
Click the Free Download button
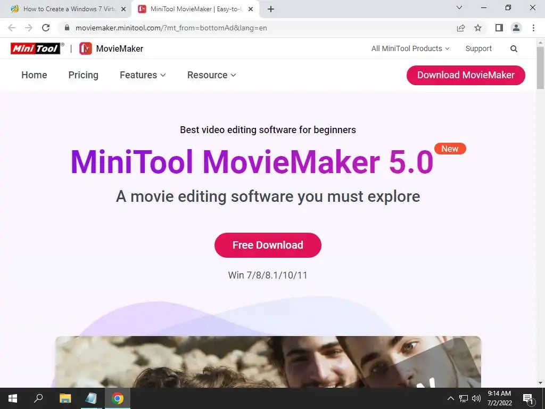tap(268, 245)
